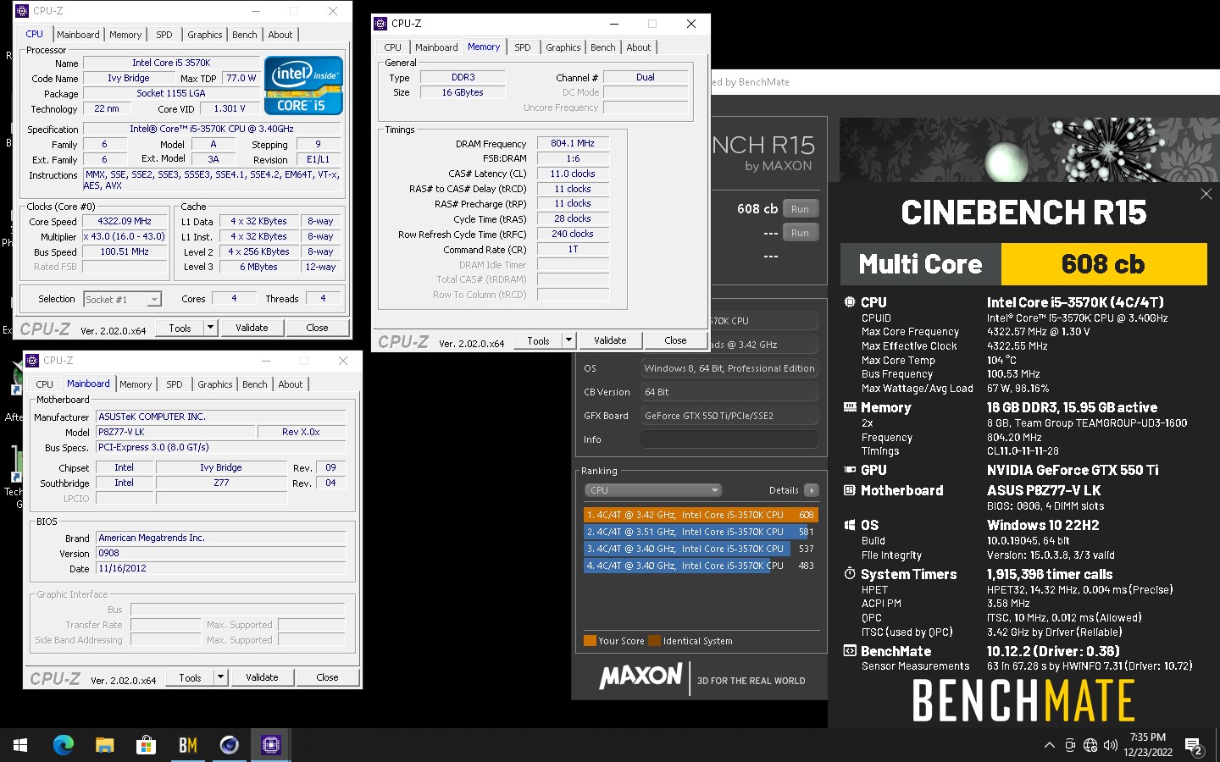
Task: Open the network globe tray icon
Action: [x=1090, y=745]
